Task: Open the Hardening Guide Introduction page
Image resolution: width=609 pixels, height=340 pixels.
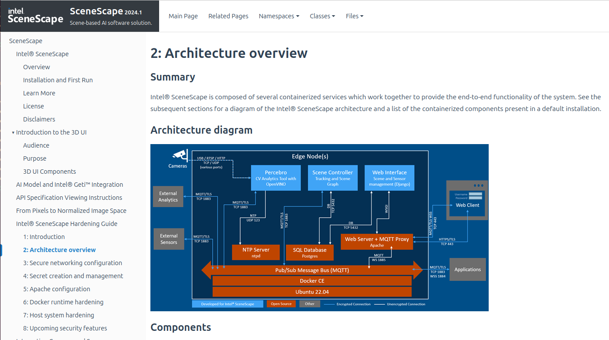Action: click(44, 236)
